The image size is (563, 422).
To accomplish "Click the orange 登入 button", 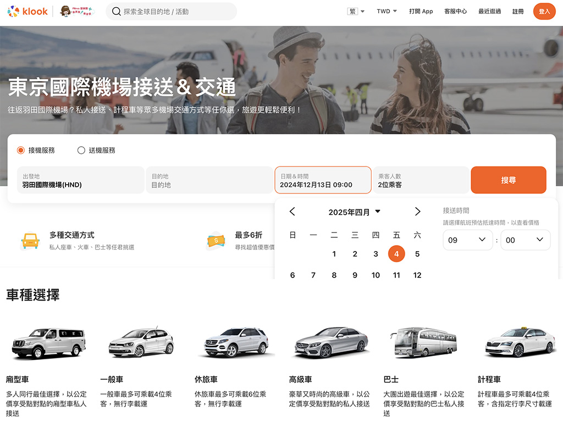I will pyautogui.click(x=544, y=12).
